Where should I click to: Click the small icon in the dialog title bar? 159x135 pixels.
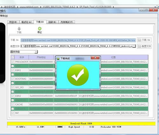[x=58, y=58]
